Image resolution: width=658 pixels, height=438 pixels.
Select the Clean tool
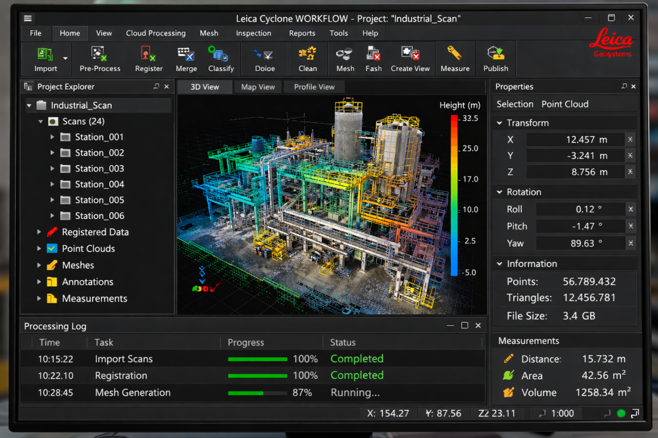tap(307, 59)
